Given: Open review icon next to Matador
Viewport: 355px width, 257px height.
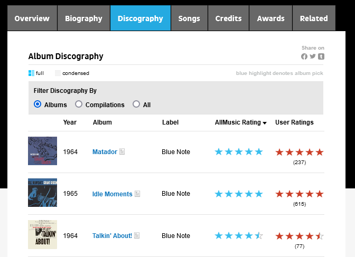Looking at the screenshot, I should 122,152.
